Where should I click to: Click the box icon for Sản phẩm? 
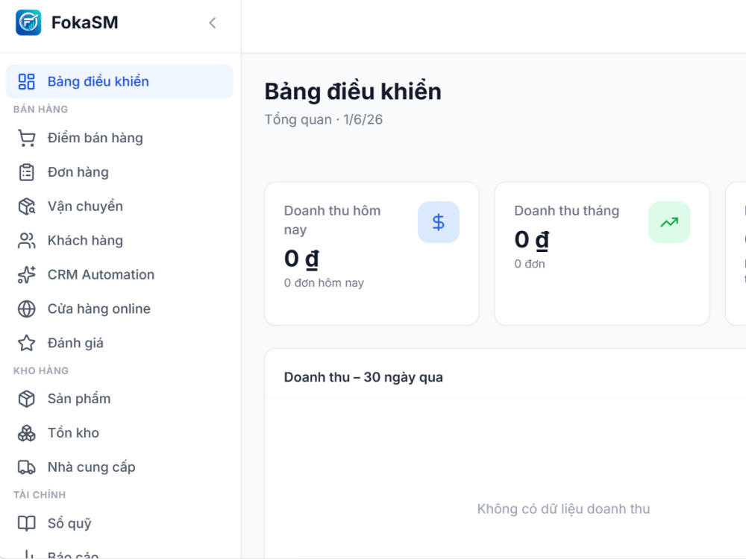pyautogui.click(x=26, y=399)
